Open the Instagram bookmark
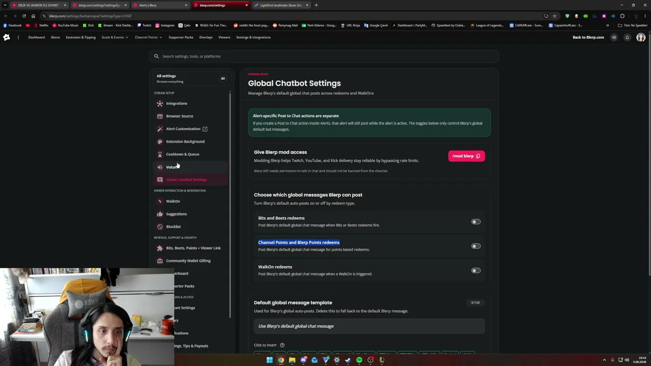The height and width of the screenshot is (366, 651). 165,25
